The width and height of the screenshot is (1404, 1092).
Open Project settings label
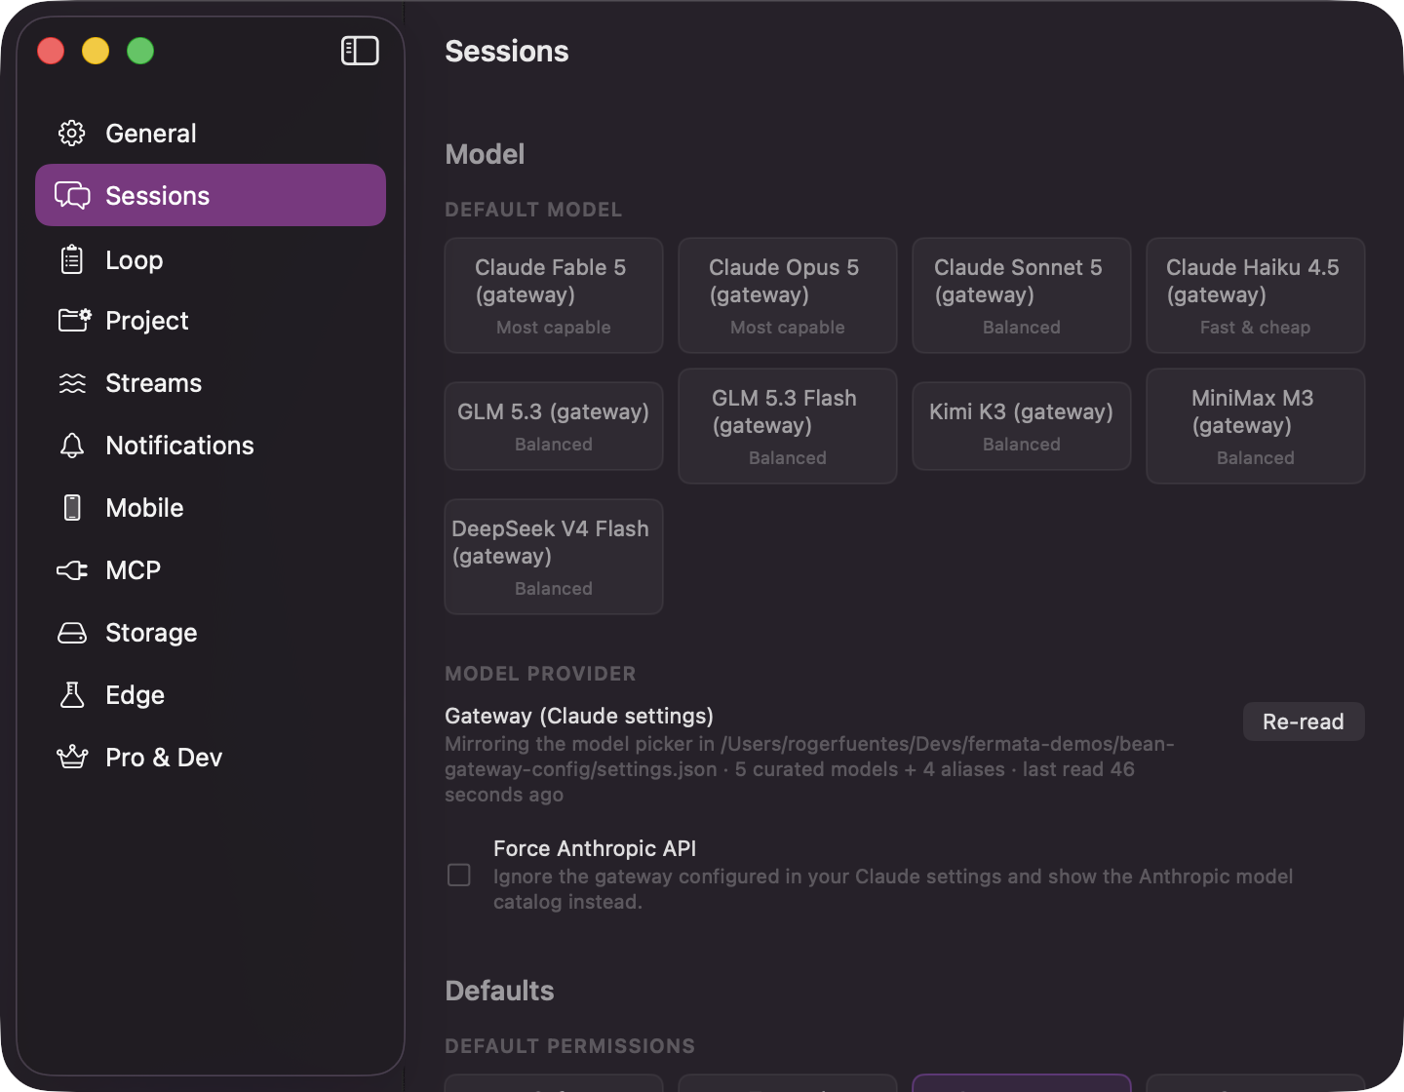[x=147, y=321]
